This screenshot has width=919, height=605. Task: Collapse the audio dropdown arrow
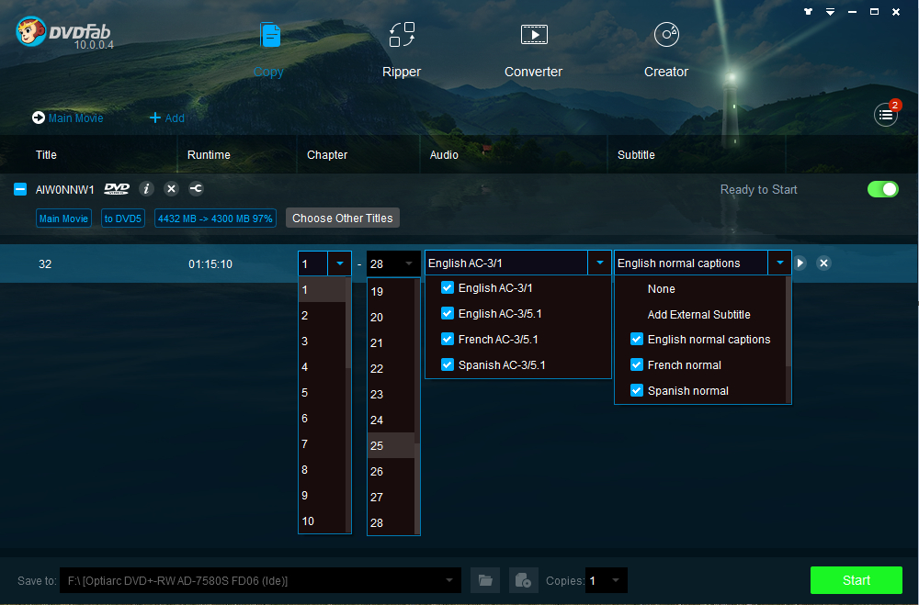coord(599,263)
